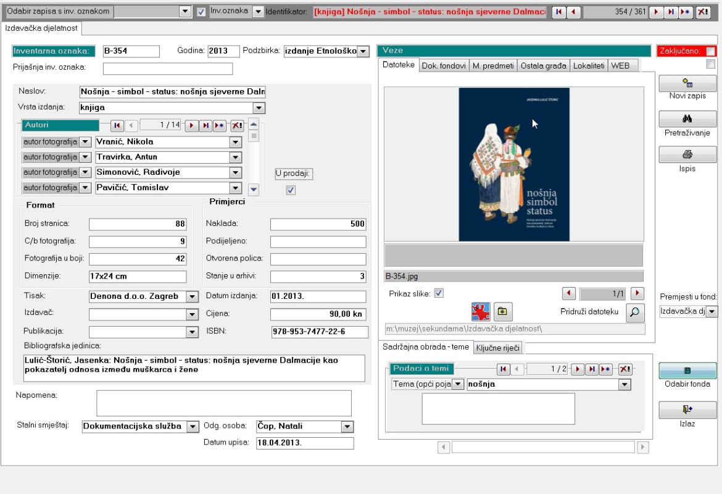Go to next author in Autori navigator

click(x=191, y=125)
